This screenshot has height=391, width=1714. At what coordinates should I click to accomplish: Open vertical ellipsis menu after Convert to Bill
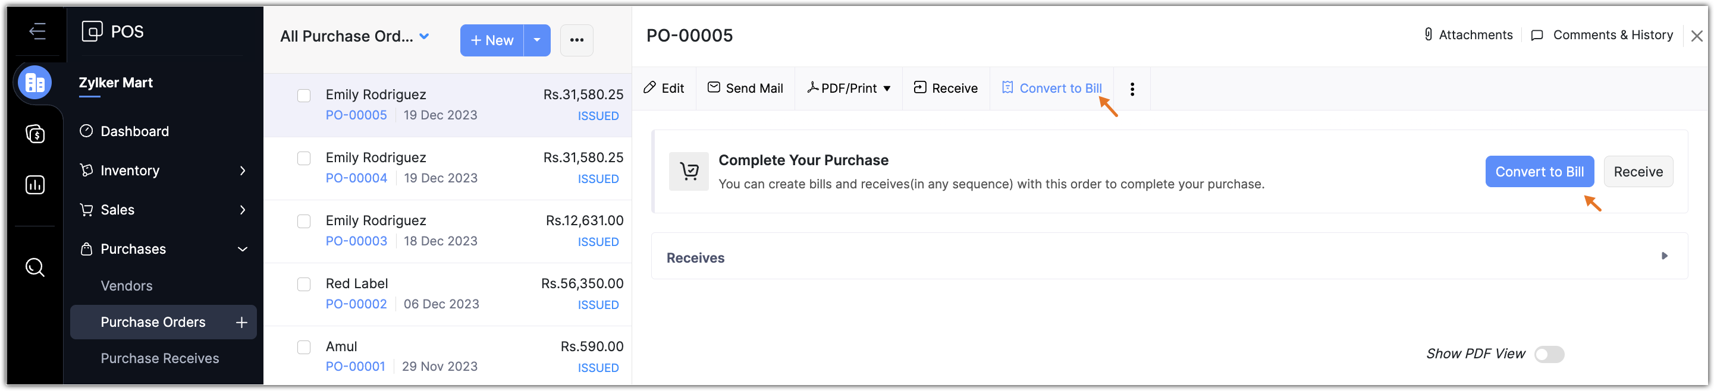pyautogui.click(x=1132, y=89)
